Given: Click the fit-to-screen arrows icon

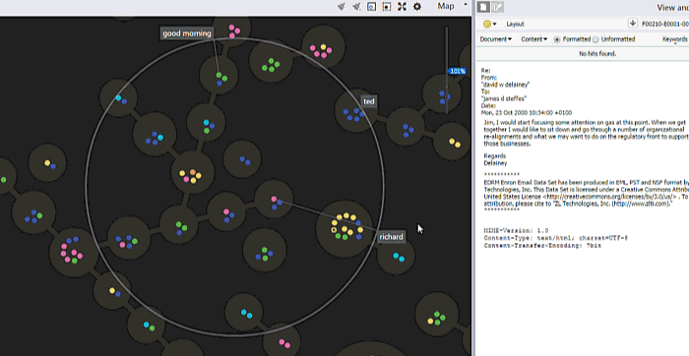Looking at the screenshot, I should pyautogui.click(x=402, y=7).
